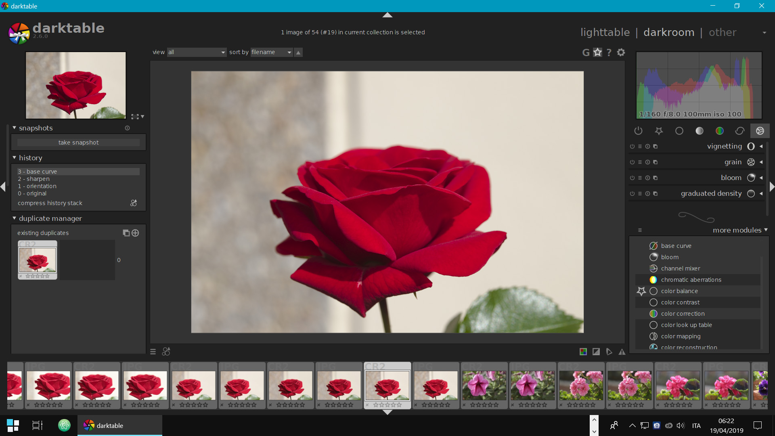Image resolution: width=775 pixels, height=436 pixels.
Task: Open the help question mark icon
Action: tap(609, 52)
